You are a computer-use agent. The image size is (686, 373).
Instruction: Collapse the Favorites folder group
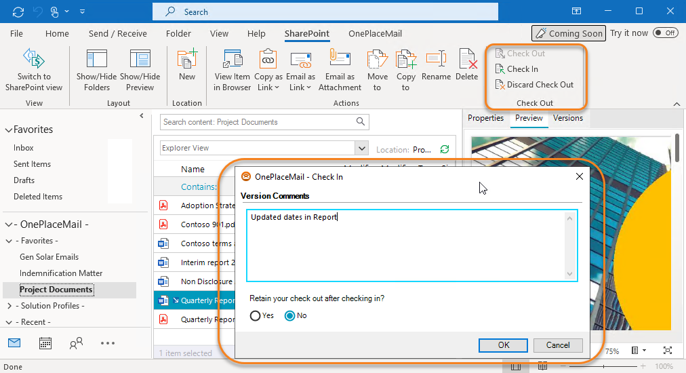point(8,130)
